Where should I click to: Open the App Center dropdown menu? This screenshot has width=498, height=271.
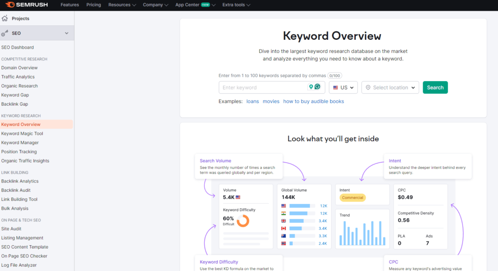point(196,5)
